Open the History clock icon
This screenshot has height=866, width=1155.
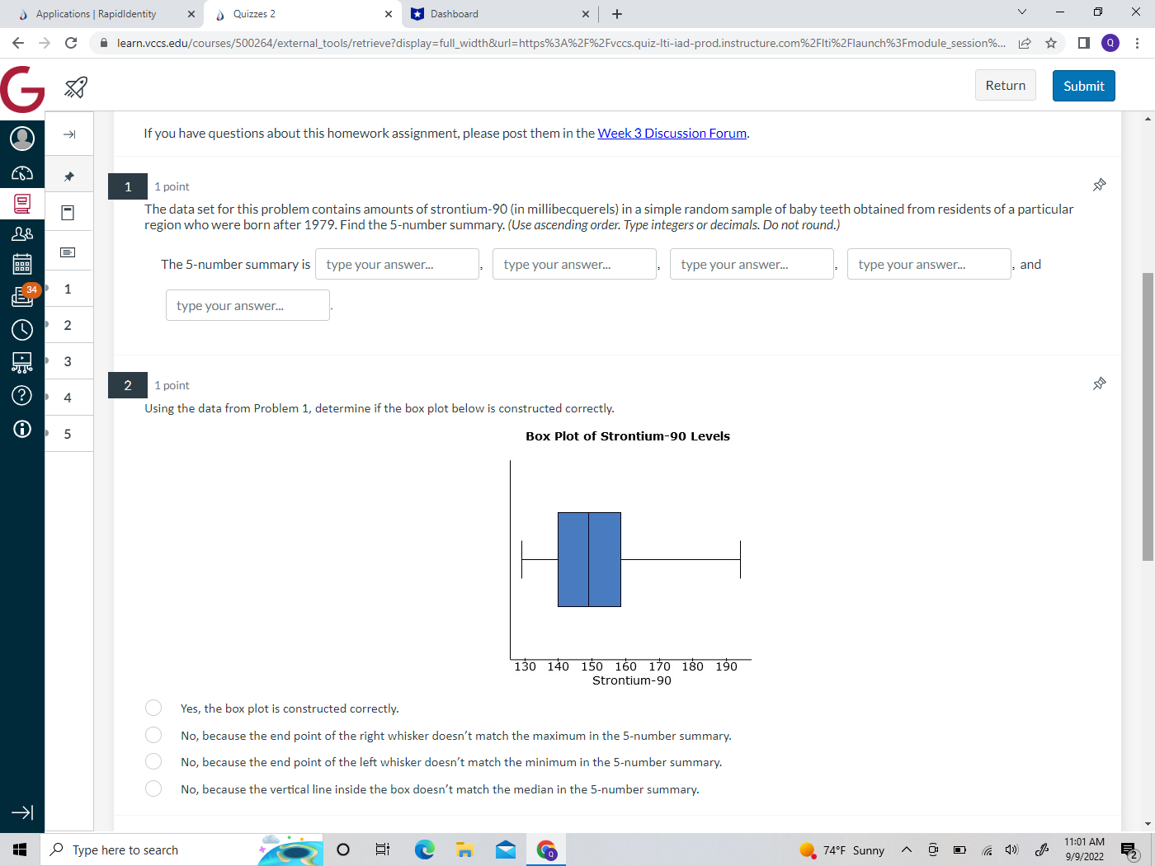point(21,329)
